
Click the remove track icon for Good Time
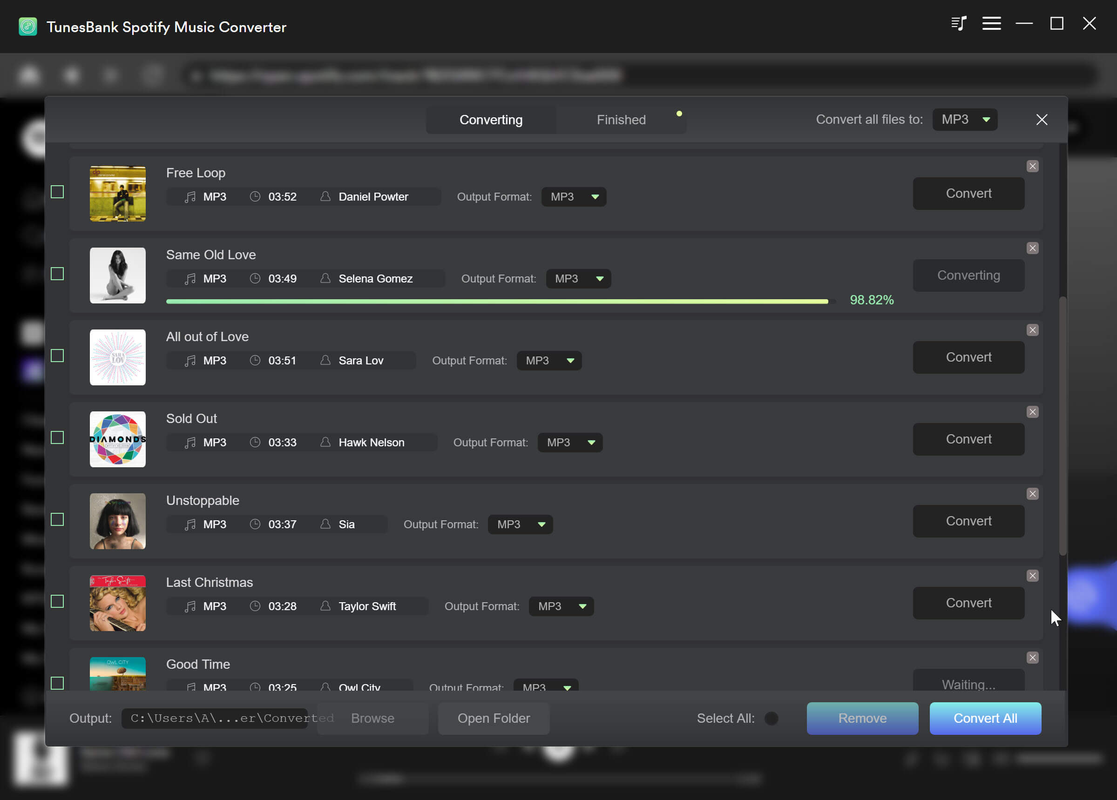point(1032,657)
